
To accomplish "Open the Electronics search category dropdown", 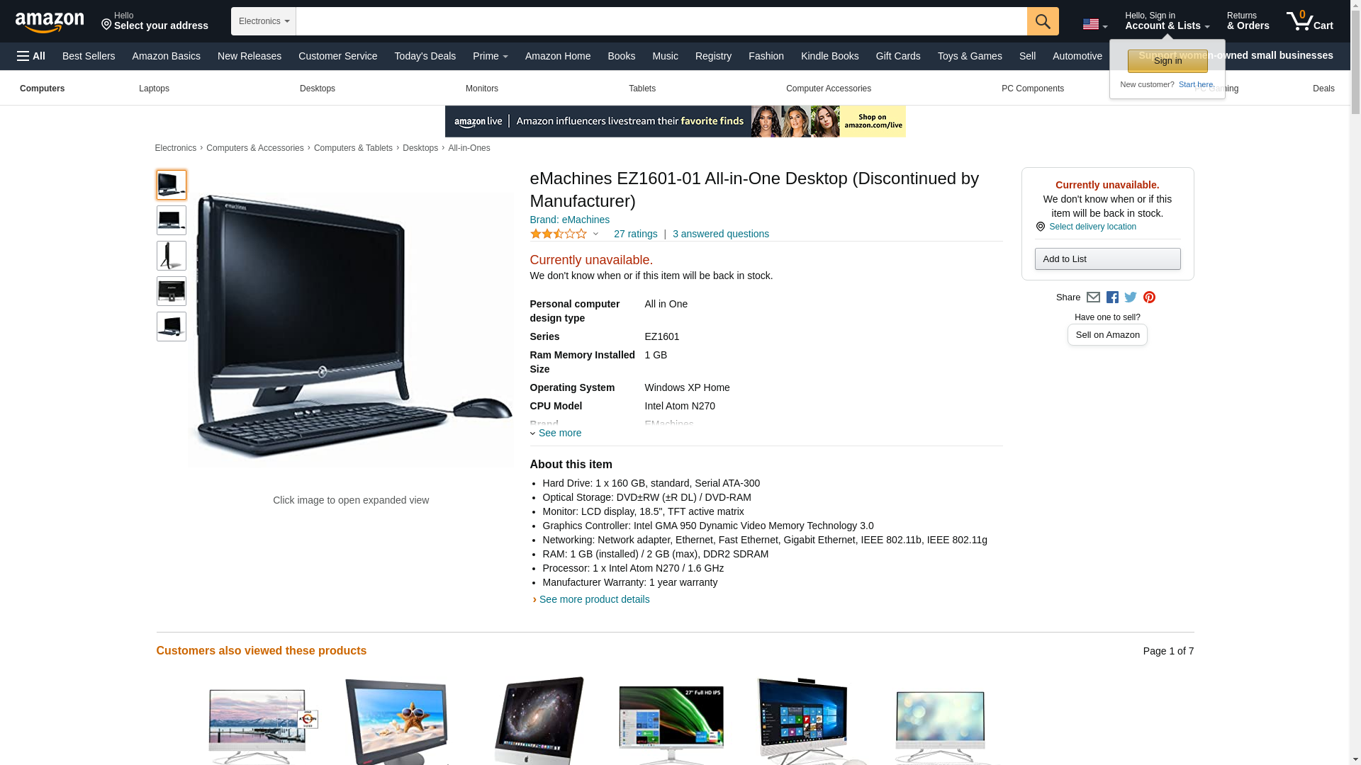I will pyautogui.click(x=264, y=21).
